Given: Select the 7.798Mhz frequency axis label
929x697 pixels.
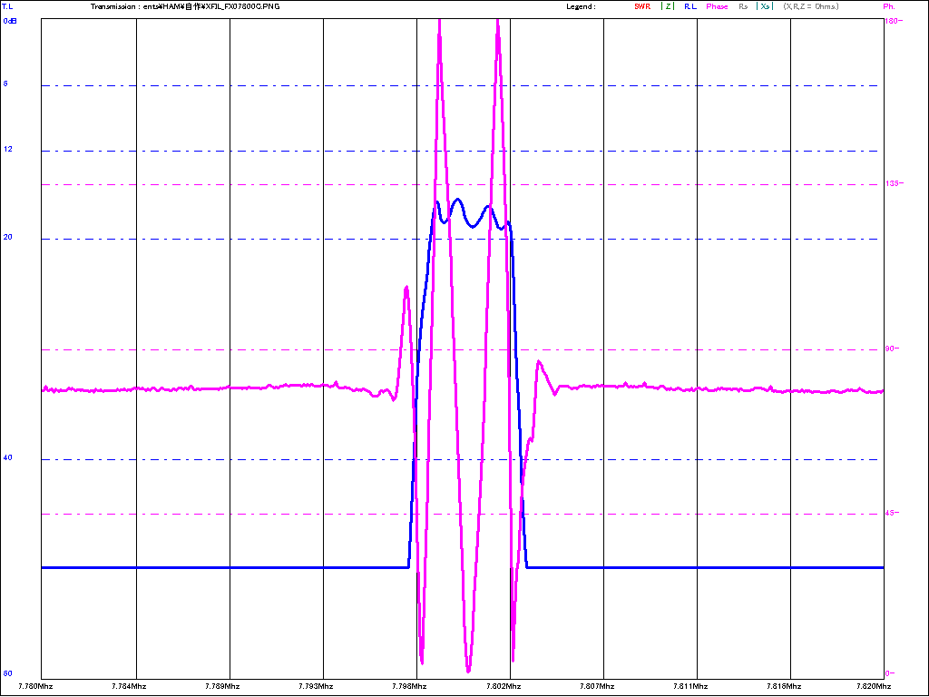Looking at the screenshot, I should click(414, 687).
